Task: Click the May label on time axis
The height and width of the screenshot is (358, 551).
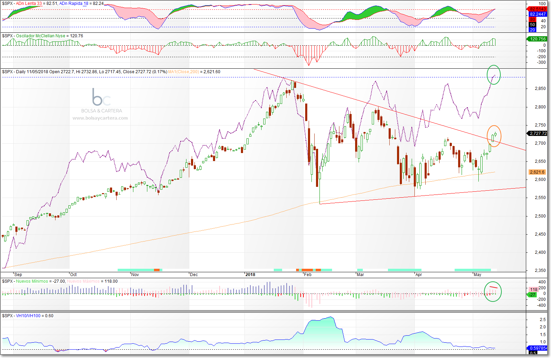Action: click(477, 275)
